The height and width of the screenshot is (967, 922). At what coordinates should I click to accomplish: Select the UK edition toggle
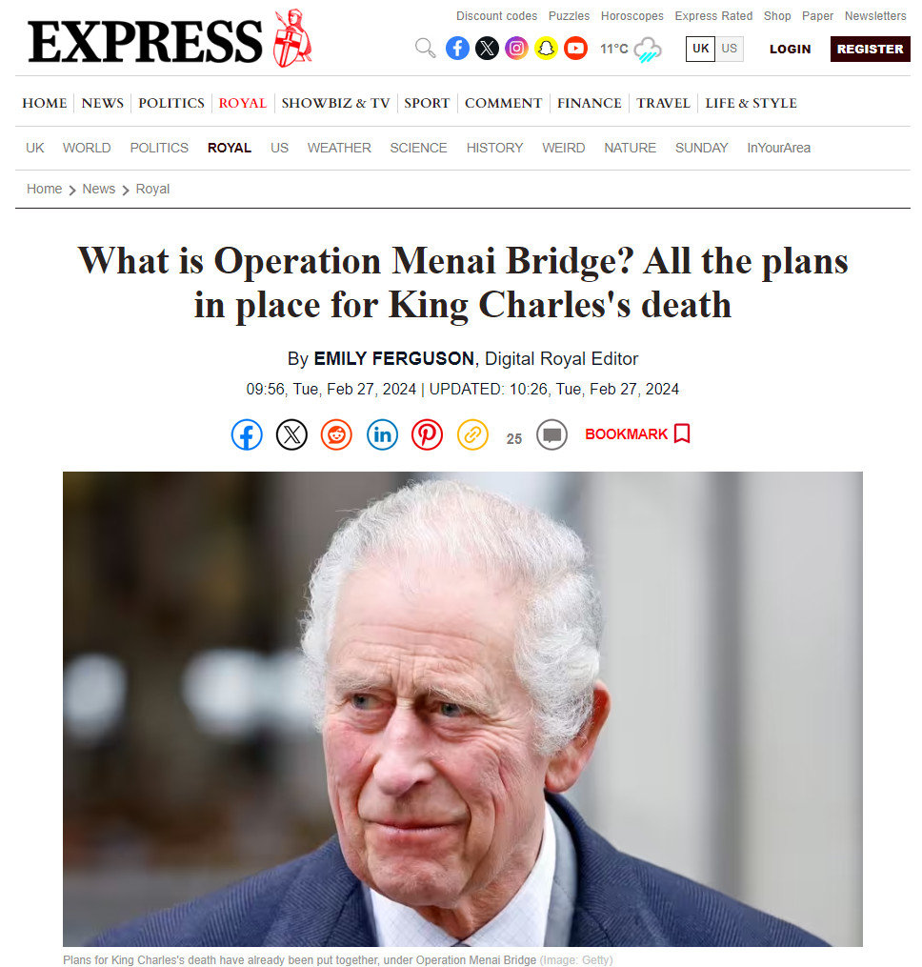point(701,49)
